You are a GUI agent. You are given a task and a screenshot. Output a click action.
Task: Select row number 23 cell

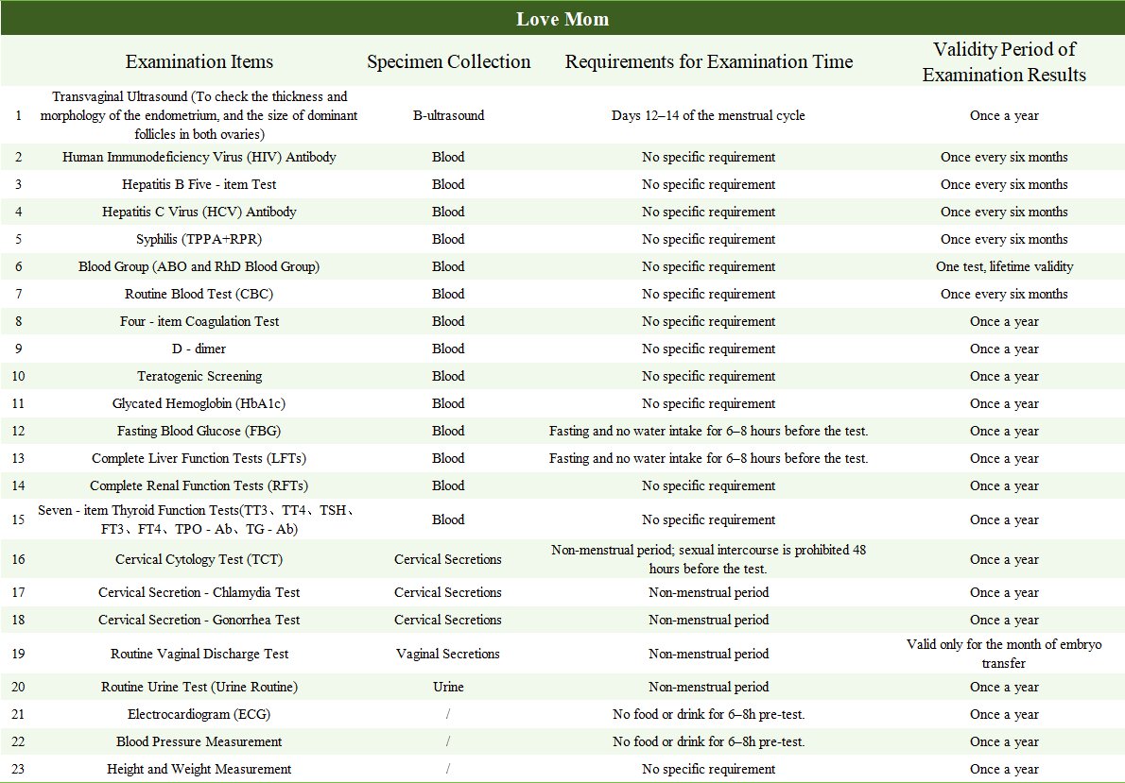(x=18, y=769)
